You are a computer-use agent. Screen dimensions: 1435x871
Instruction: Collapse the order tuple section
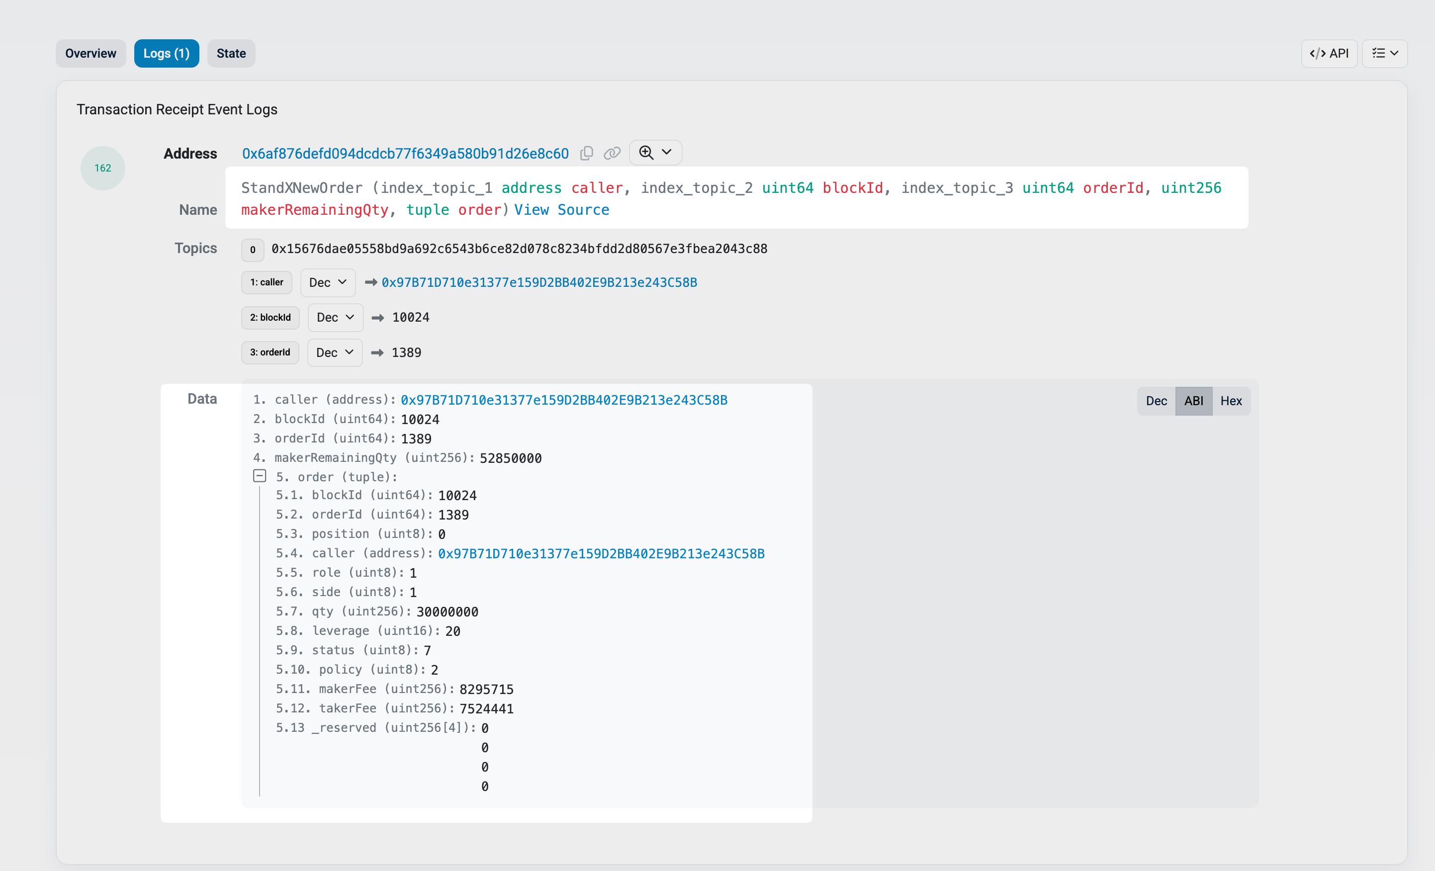pyautogui.click(x=260, y=476)
